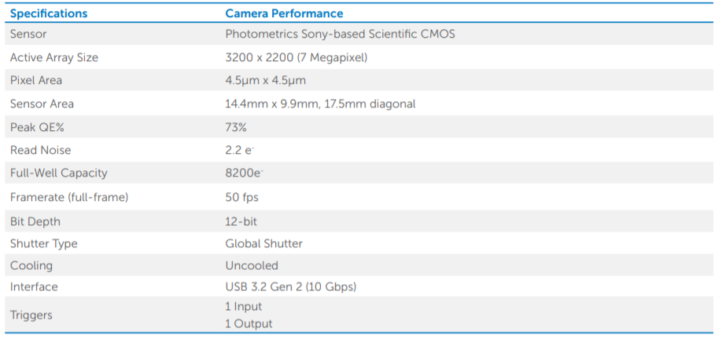Click the 73% value
The height and width of the screenshot is (339, 718).
[236, 127]
